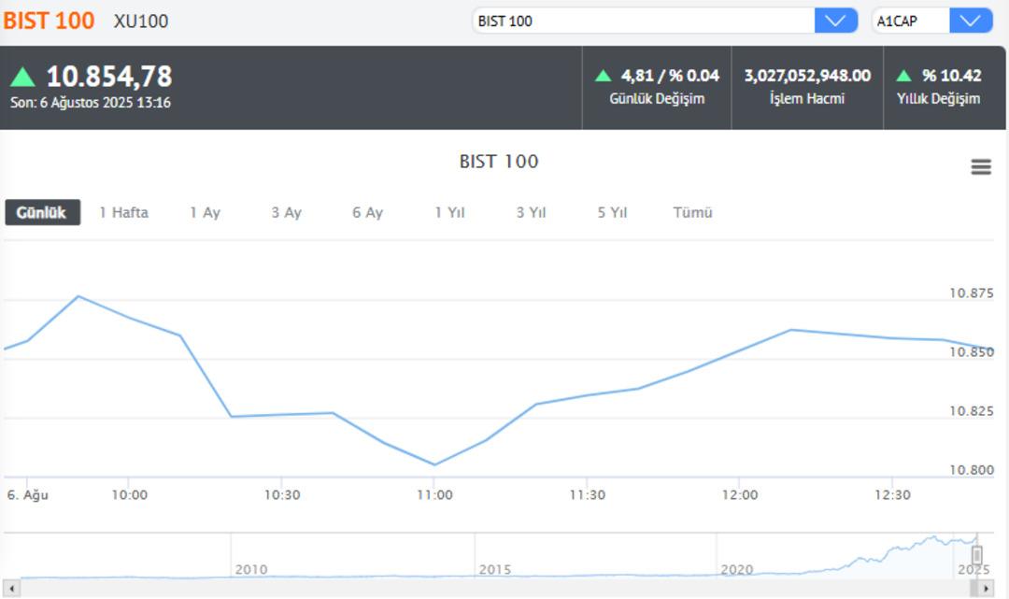Click the 10.875 y-axis label
The height and width of the screenshot is (599, 1009).
[972, 293]
